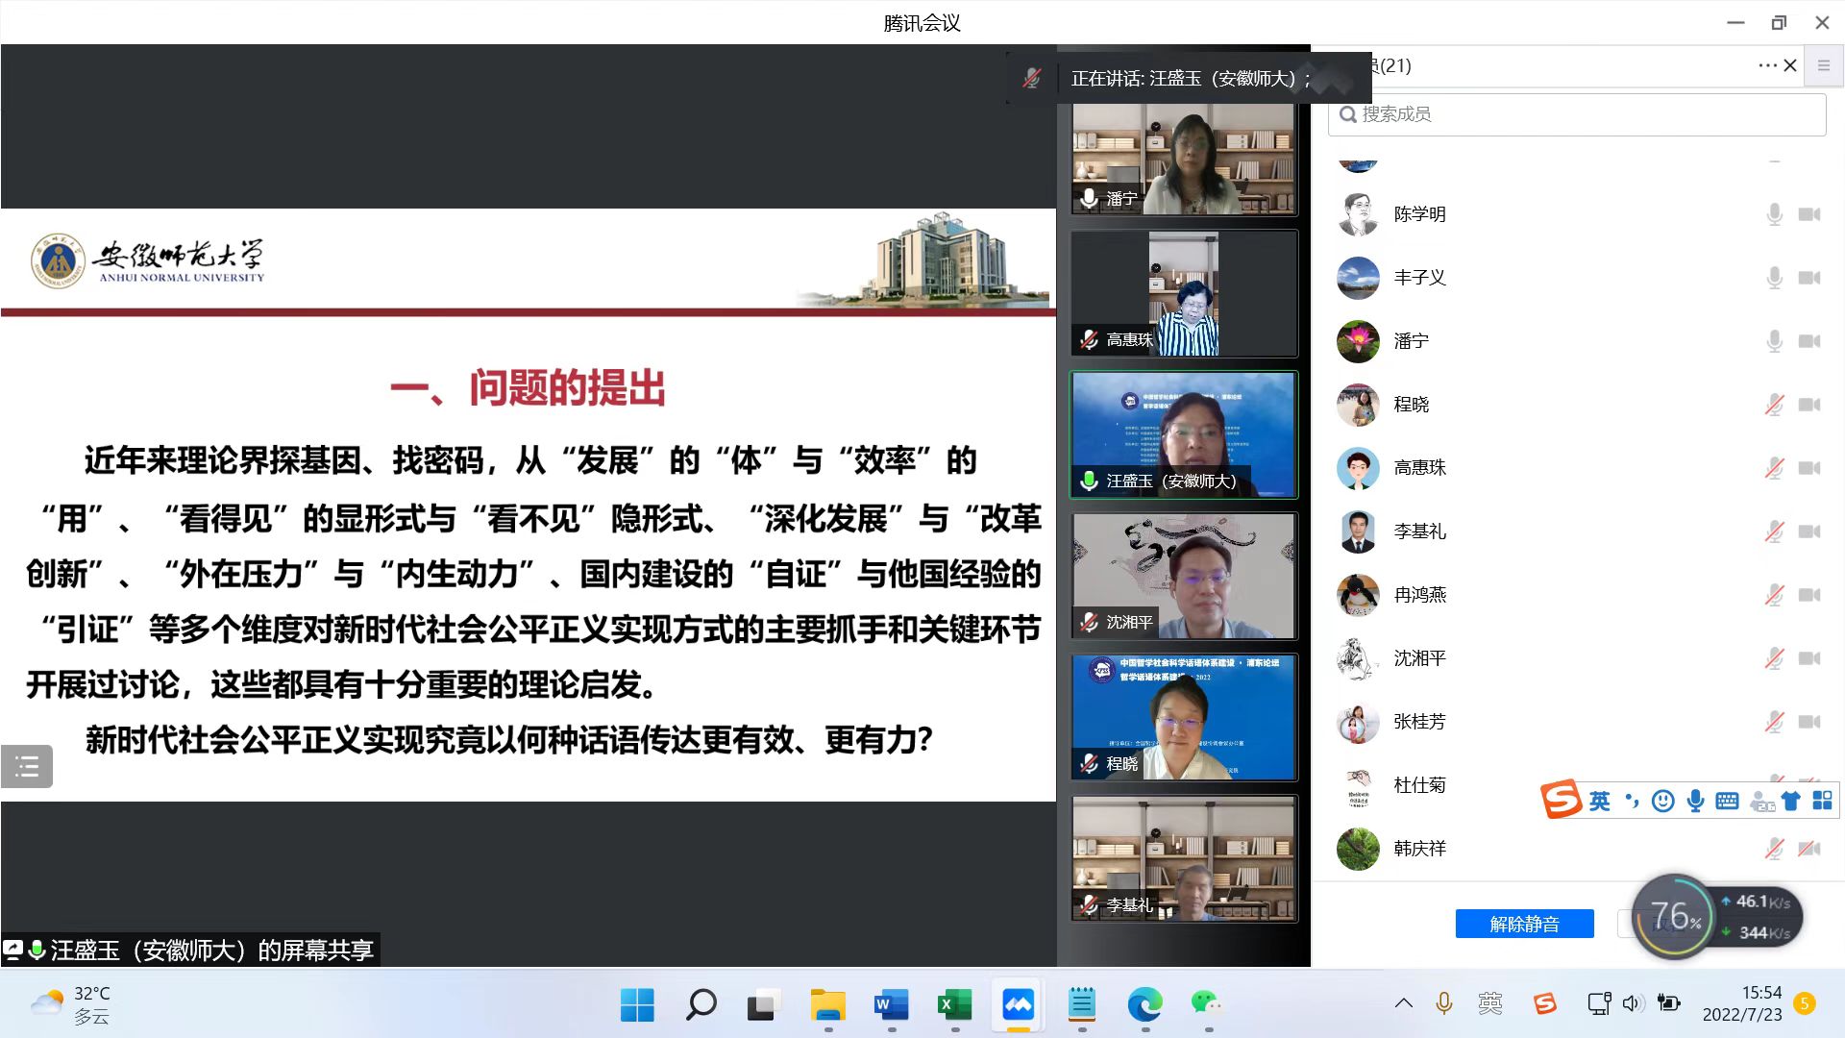This screenshot has height=1038, width=1845.
Task: Toggle muted microphone for 程晓 in list
Action: (x=1774, y=405)
